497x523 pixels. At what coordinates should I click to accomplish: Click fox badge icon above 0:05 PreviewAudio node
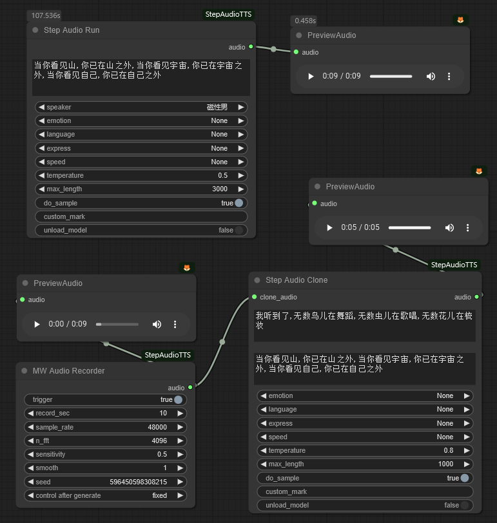coord(479,171)
